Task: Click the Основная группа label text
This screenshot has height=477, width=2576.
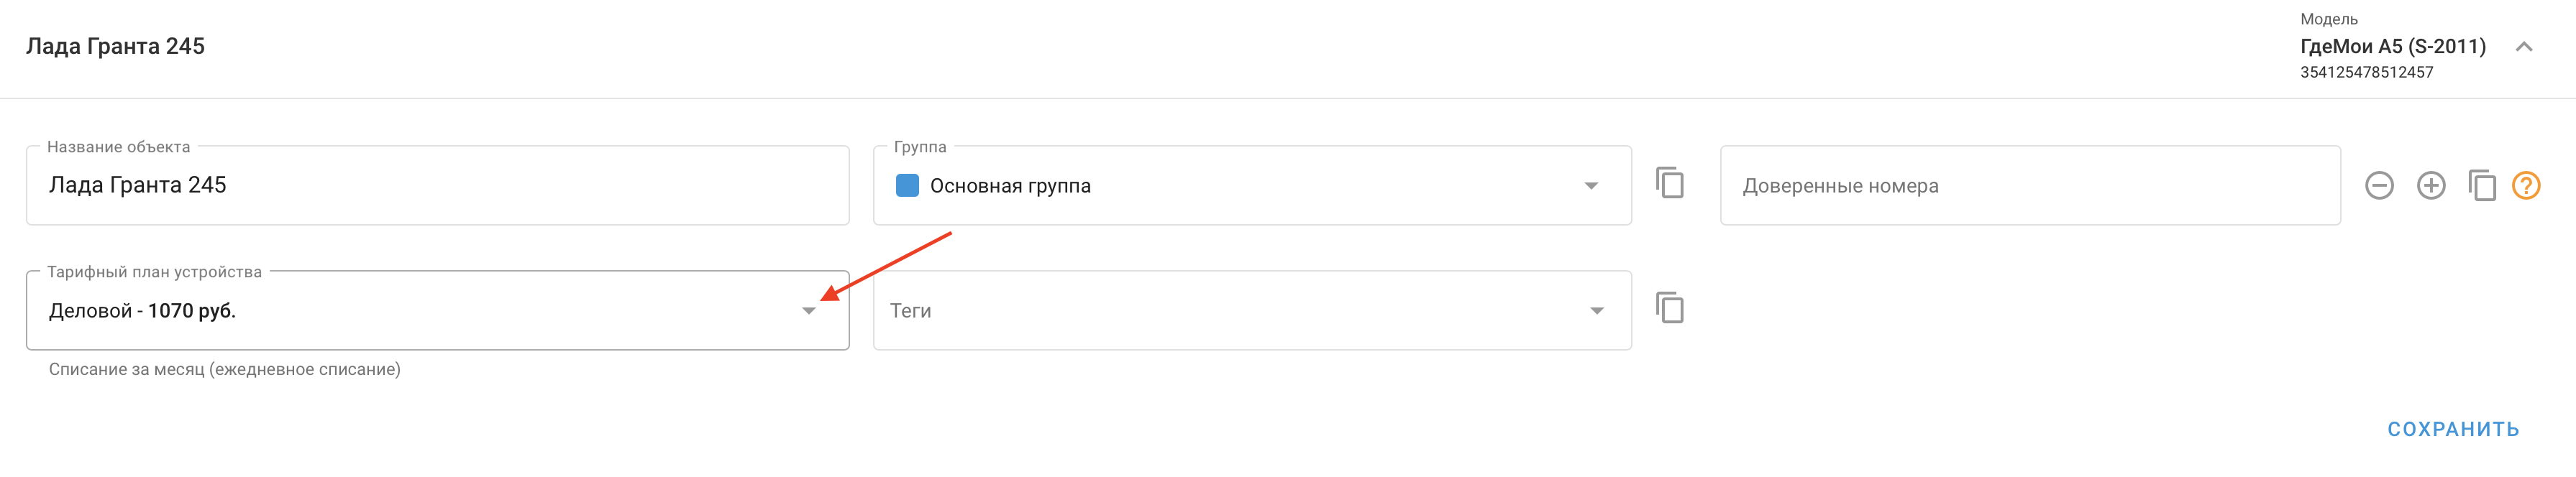Action: pyautogui.click(x=1010, y=187)
